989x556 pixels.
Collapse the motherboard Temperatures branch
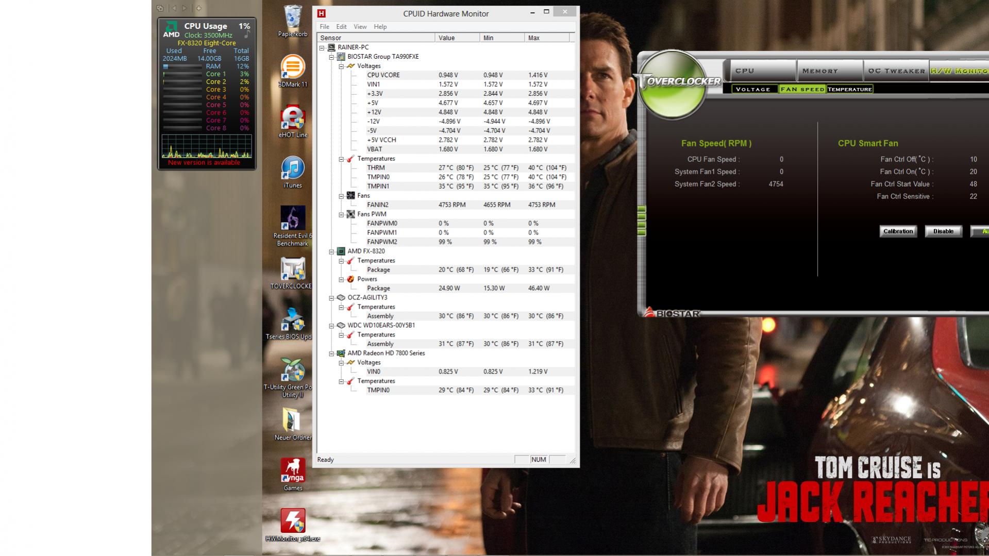341,159
